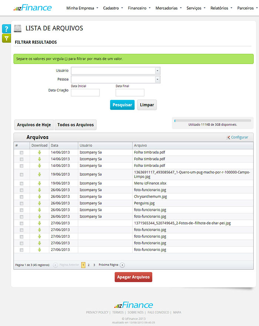Switch to Todos os Arquivos tab
Image resolution: width=259 pixels, height=326 pixels.
click(75, 125)
